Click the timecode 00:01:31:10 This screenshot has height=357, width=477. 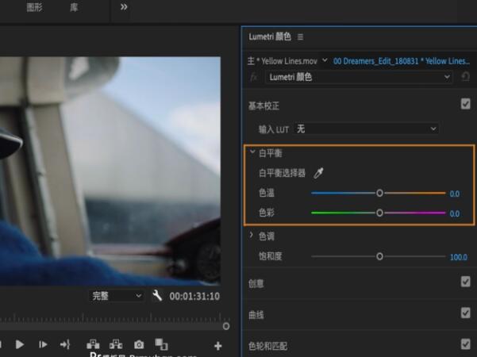tap(194, 296)
